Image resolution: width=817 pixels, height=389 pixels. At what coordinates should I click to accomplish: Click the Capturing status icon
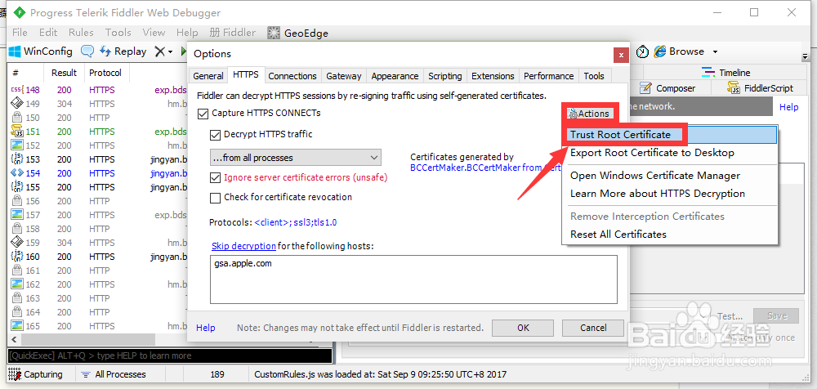[15, 373]
